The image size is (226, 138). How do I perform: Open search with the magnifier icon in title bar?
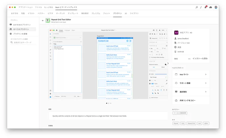[x=197, y=7]
